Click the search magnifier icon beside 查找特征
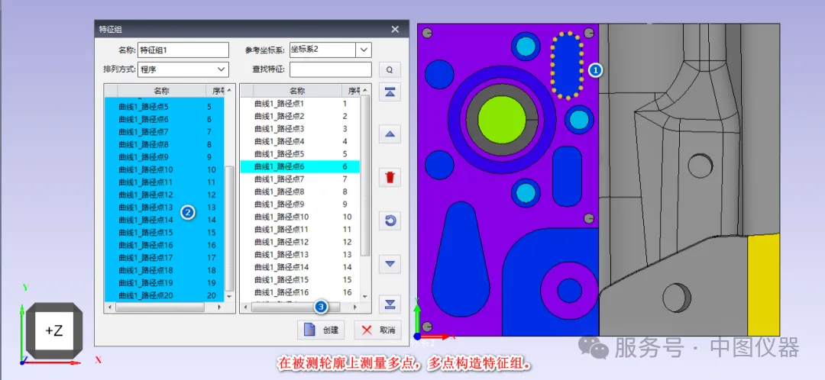 pyautogui.click(x=390, y=69)
